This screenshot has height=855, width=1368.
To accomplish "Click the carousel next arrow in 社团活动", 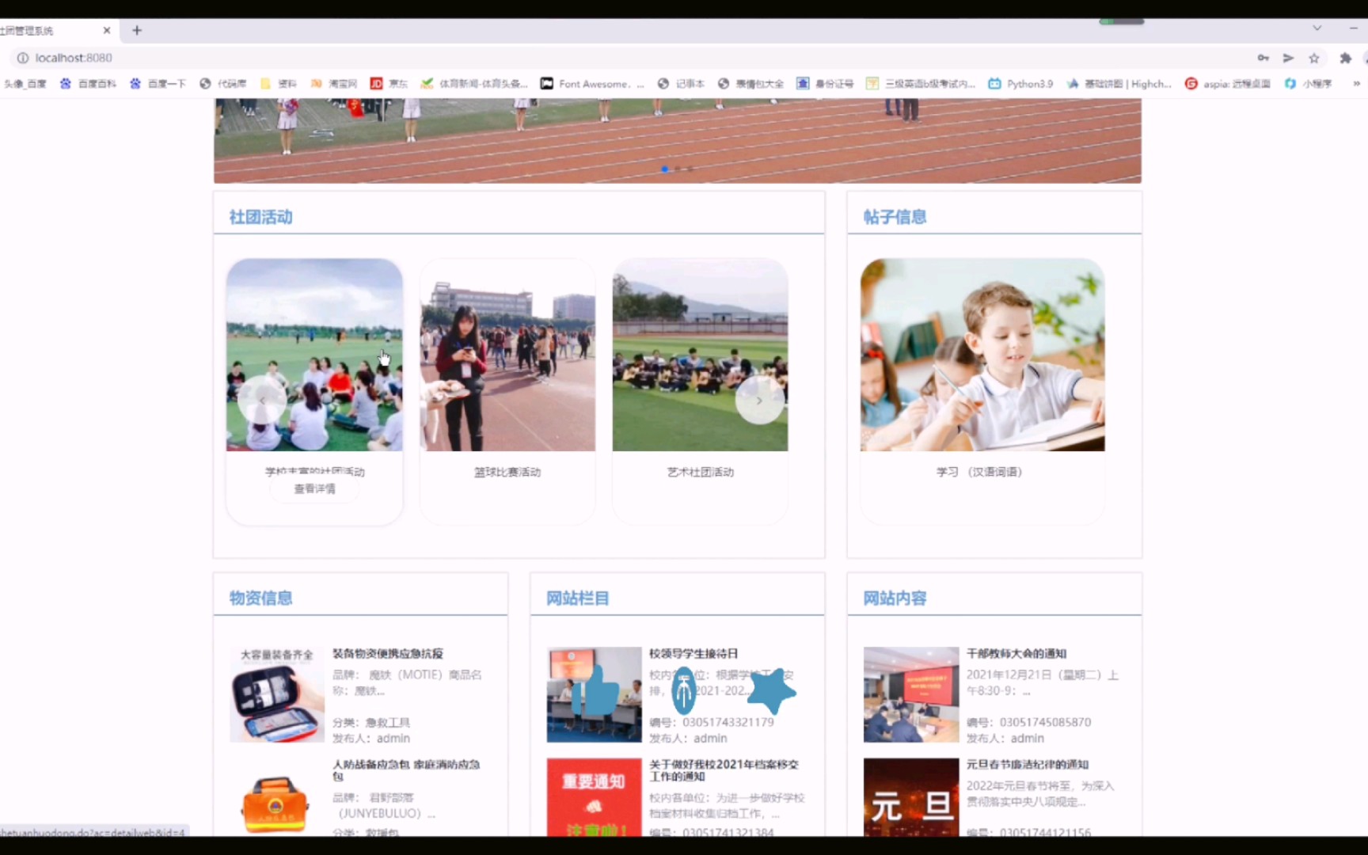I will (x=759, y=400).
